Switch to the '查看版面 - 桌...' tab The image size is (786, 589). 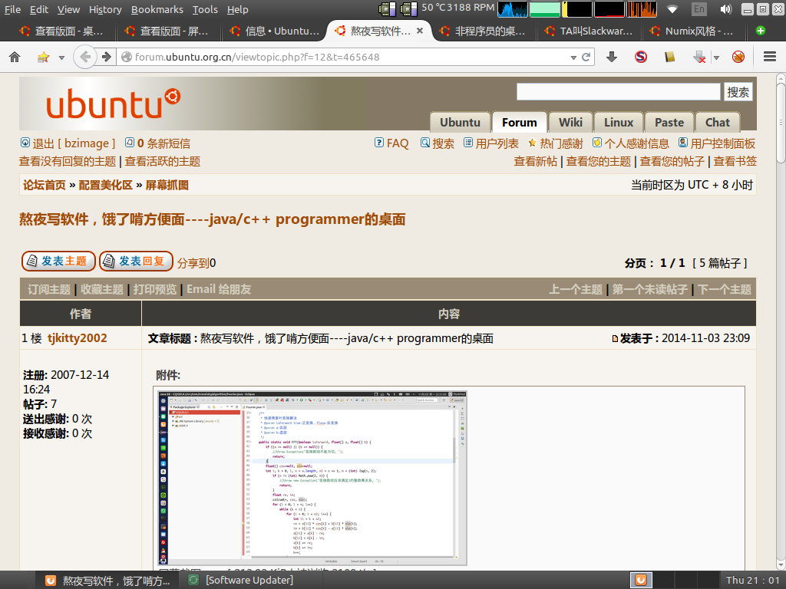(x=61, y=31)
